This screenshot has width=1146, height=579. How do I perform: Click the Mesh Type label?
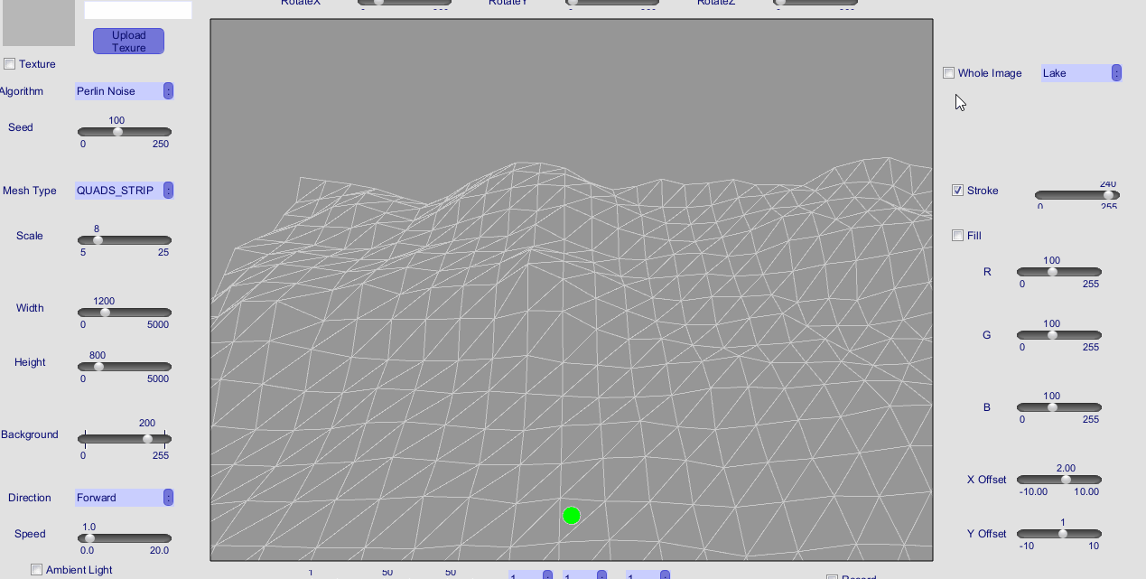(x=30, y=191)
